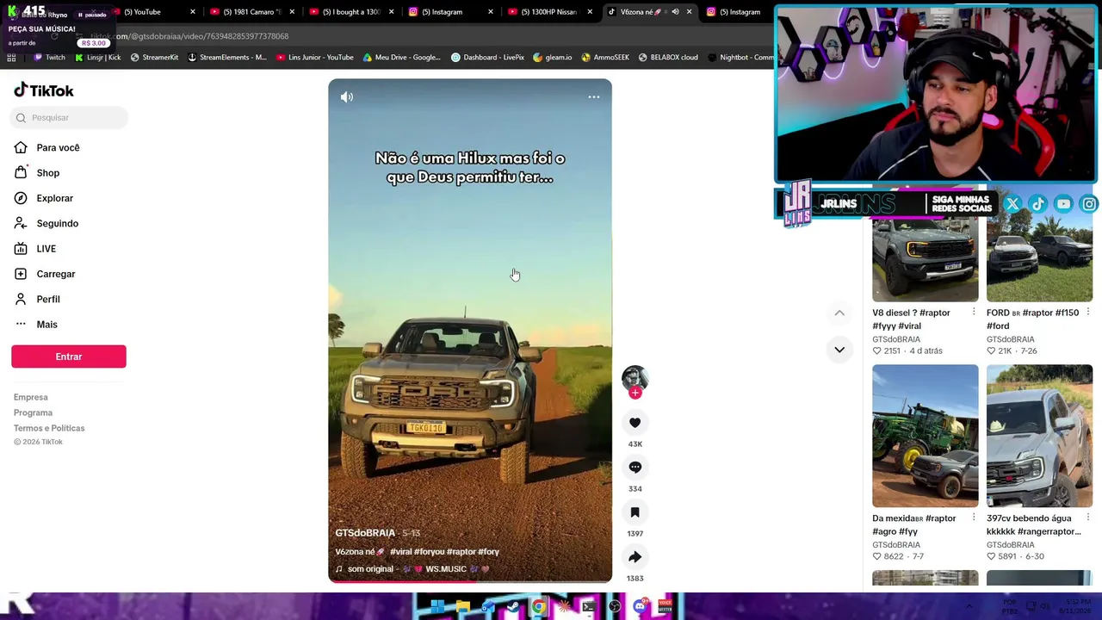Open options for the 'FORD BR #raptor' video
This screenshot has width=1102, height=620.
click(x=1088, y=313)
